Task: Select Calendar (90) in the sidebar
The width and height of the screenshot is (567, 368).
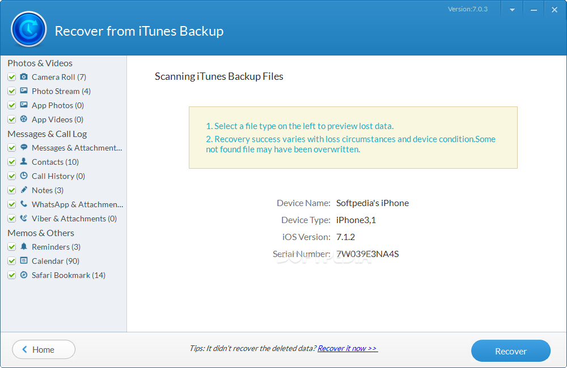Action: pos(56,261)
